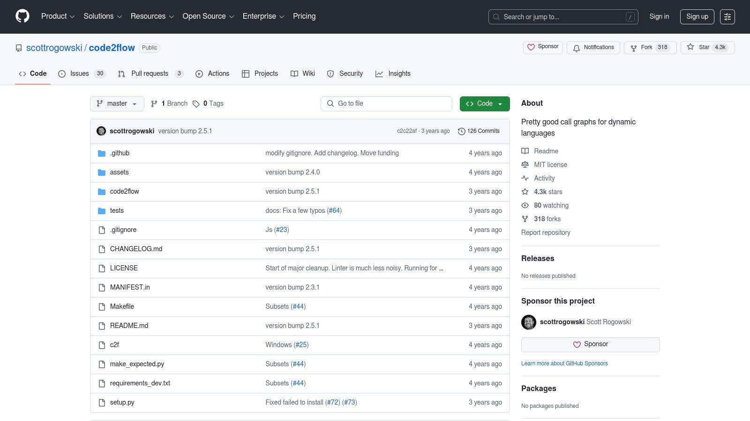Click the Sign up button

click(697, 17)
